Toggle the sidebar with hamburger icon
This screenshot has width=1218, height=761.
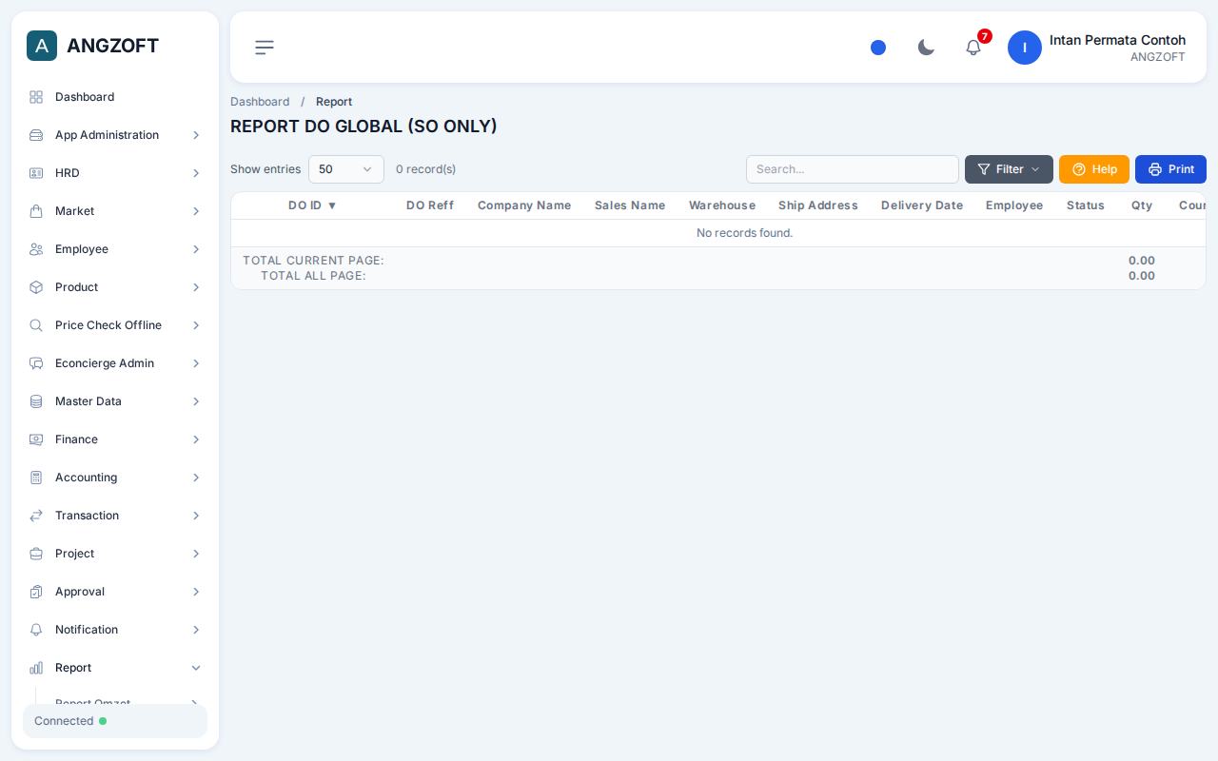tap(265, 48)
